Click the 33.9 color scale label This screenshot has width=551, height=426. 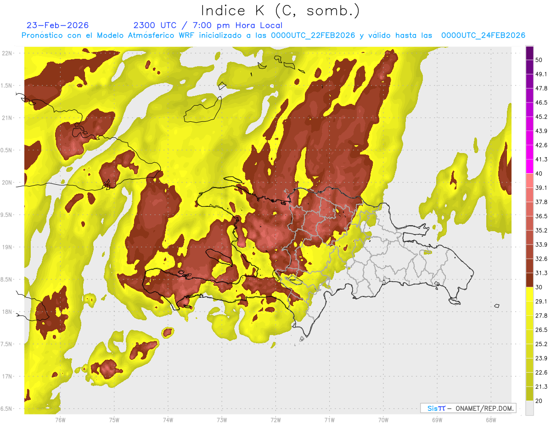pyautogui.click(x=541, y=244)
